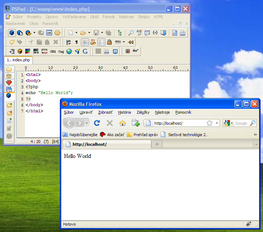263x232 pixels.
Task: Click the folder icon in PSPad sidebar
Action: coord(9,69)
